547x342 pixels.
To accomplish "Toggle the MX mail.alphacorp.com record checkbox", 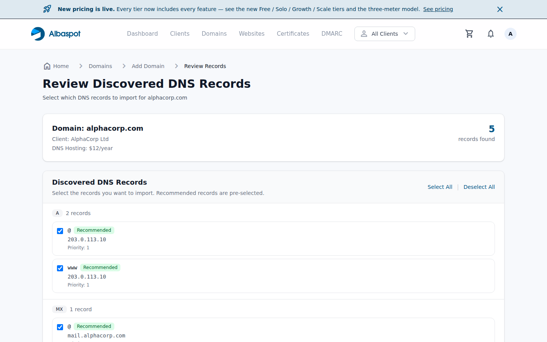I will tap(60, 327).
